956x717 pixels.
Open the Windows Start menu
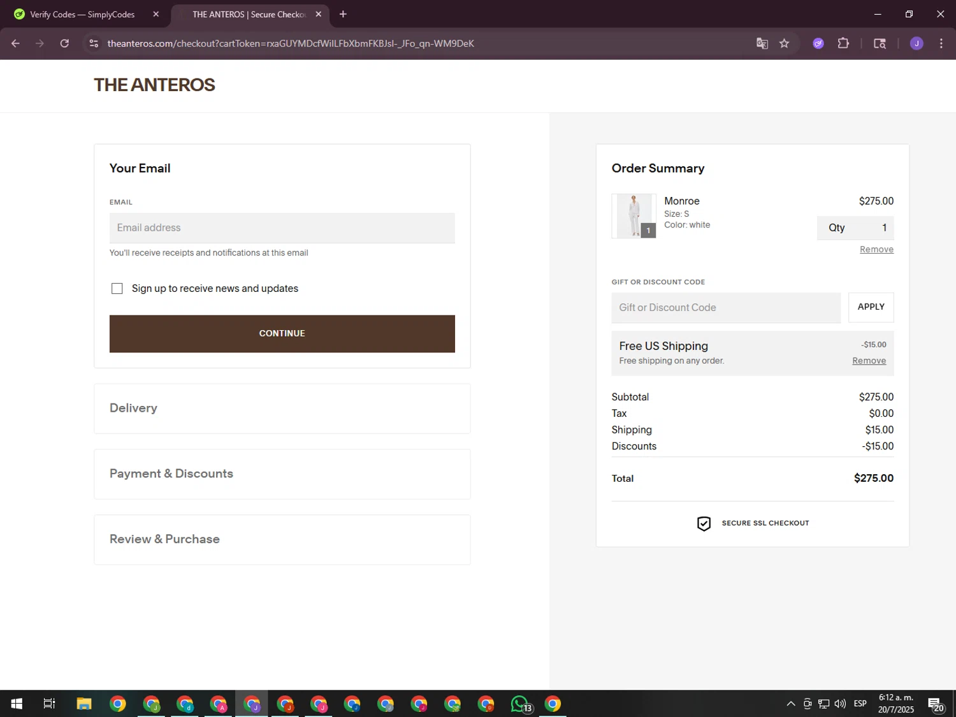pos(17,704)
